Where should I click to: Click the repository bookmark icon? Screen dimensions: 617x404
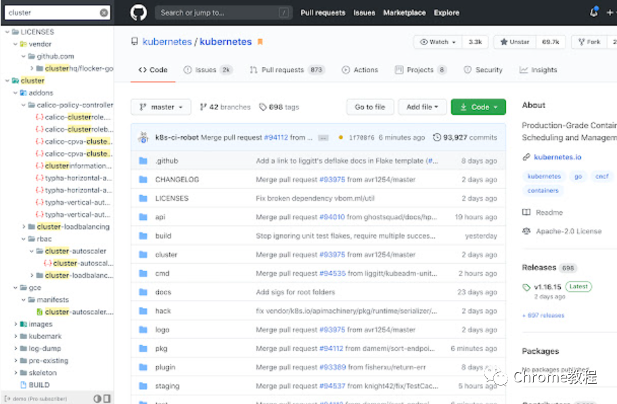click(x=260, y=42)
